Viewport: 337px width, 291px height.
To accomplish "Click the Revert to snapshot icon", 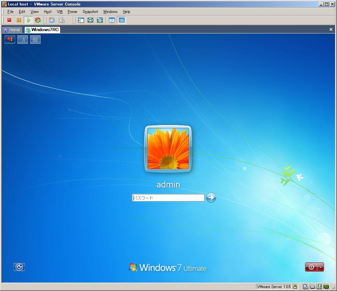I will (61, 20).
